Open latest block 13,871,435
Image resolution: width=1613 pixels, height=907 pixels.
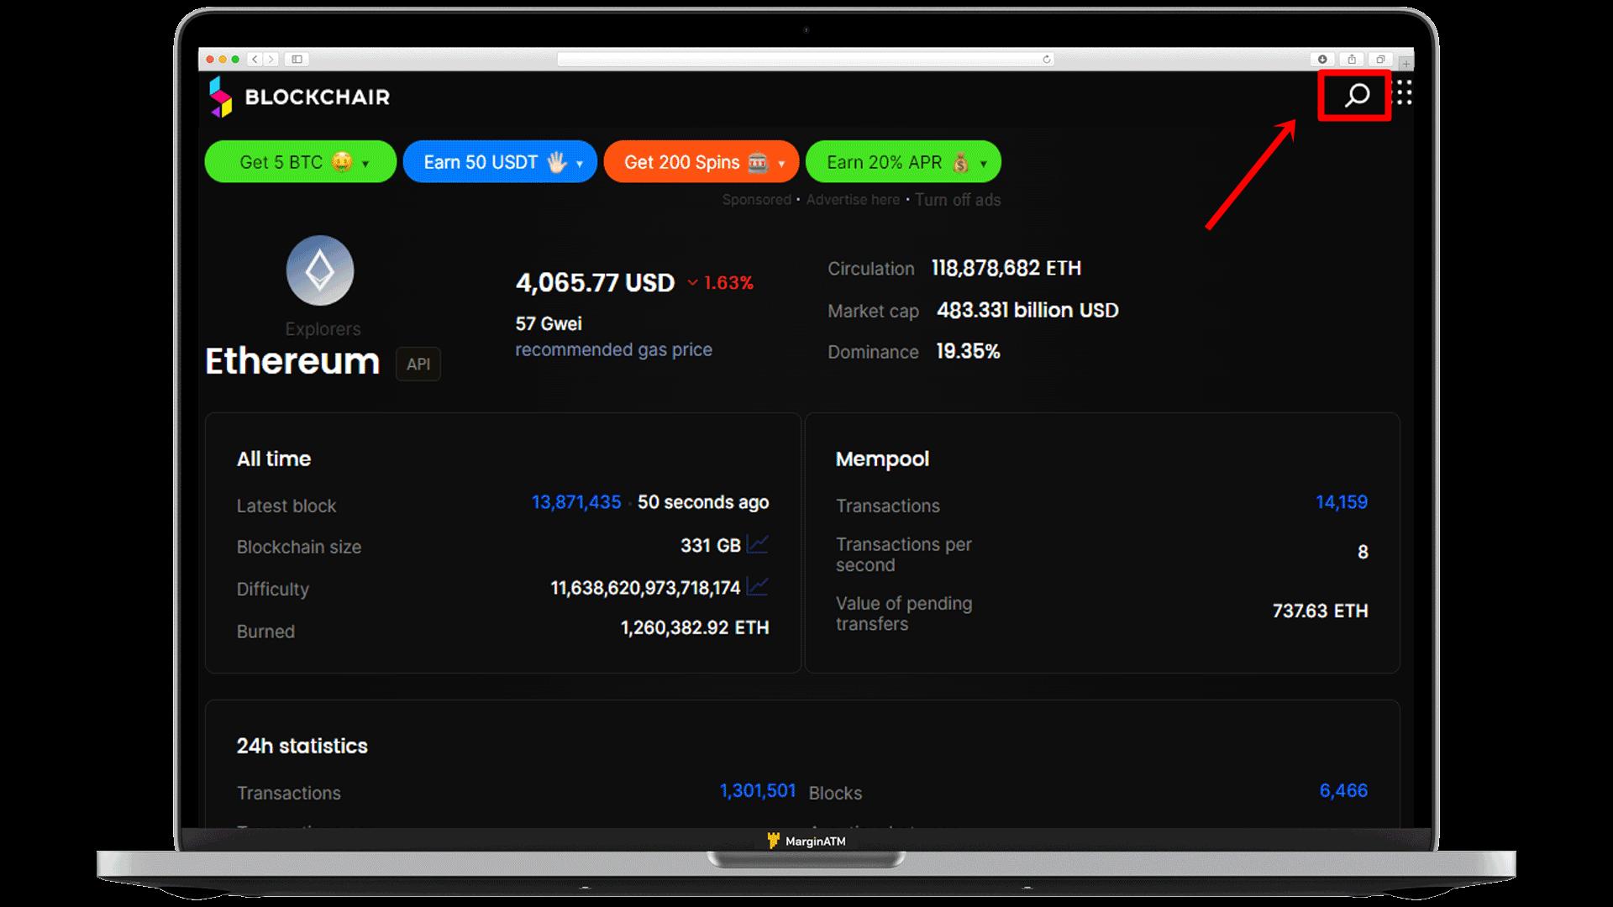[x=576, y=502]
